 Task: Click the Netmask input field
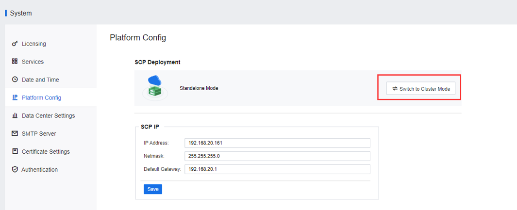[277, 156]
